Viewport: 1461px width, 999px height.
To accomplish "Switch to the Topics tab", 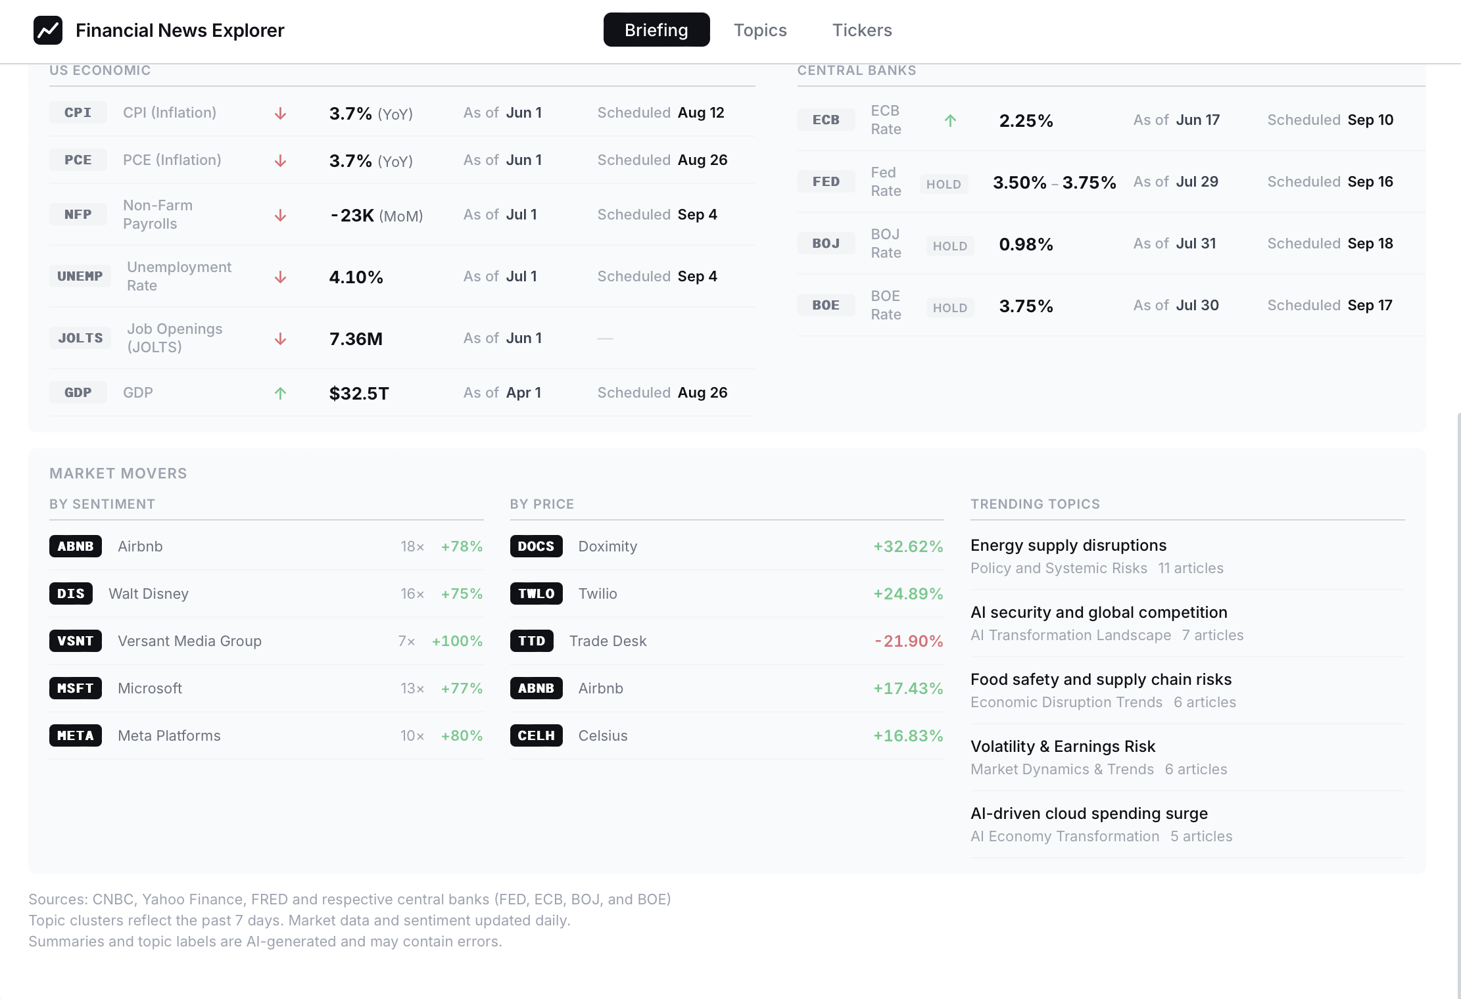I will (760, 30).
